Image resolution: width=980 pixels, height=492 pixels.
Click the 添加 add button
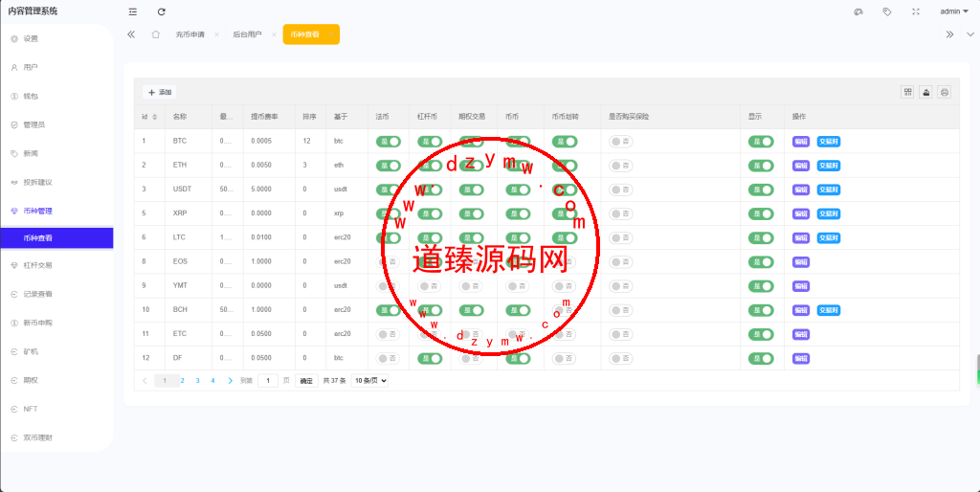click(x=160, y=92)
